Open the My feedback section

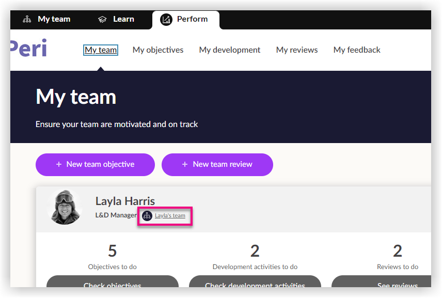357,50
